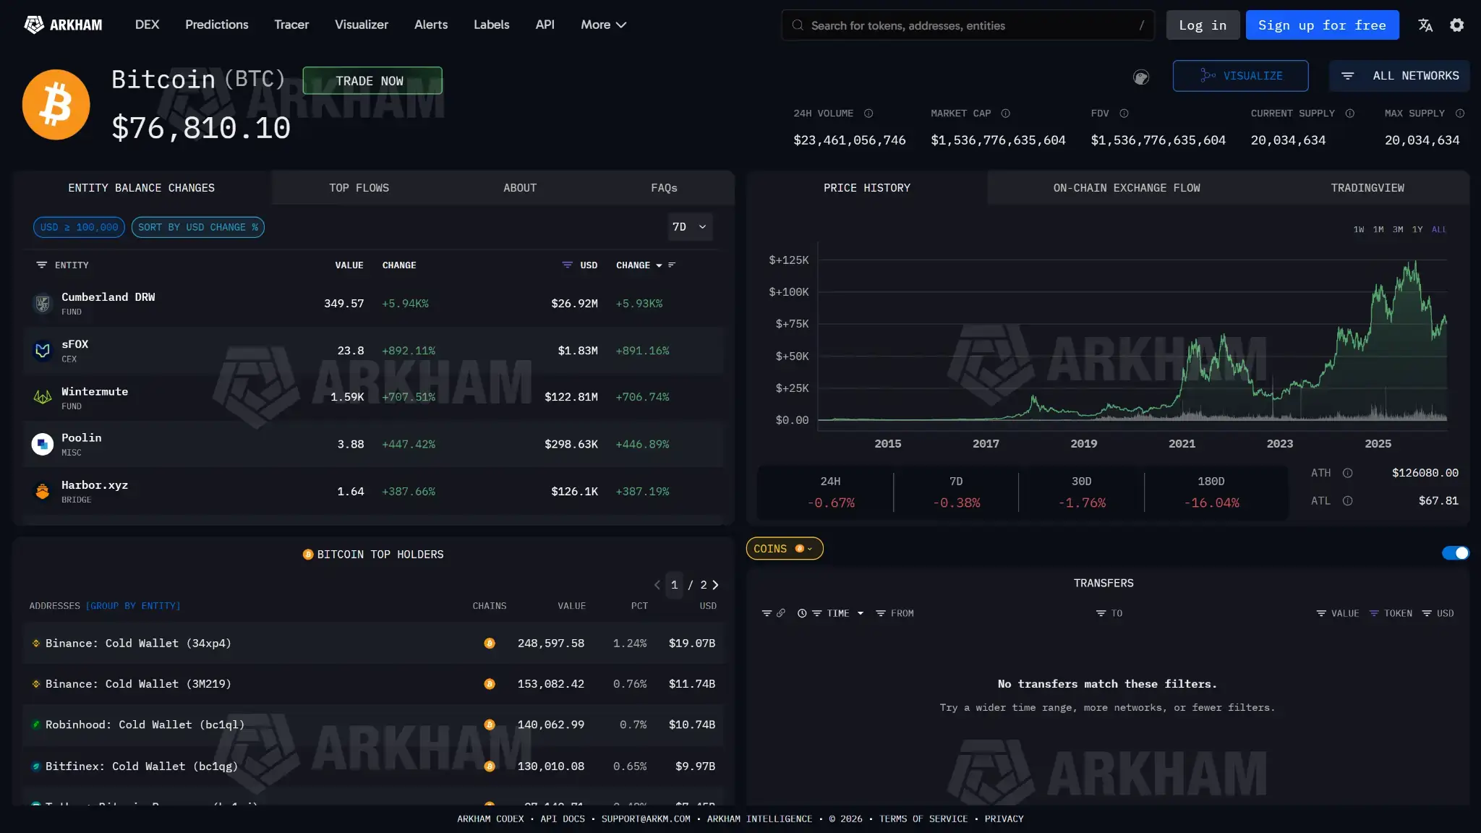
Task: Click the Bitcoin chain icon in Binance 34xp4 row
Action: point(490,644)
